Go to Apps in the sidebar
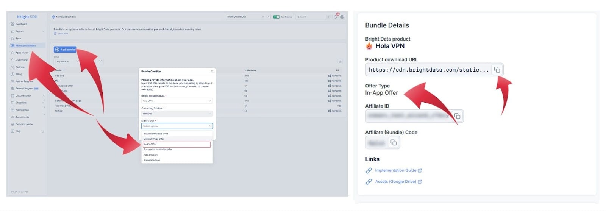The width and height of the screenshot is (606, 212). [18, 39]
